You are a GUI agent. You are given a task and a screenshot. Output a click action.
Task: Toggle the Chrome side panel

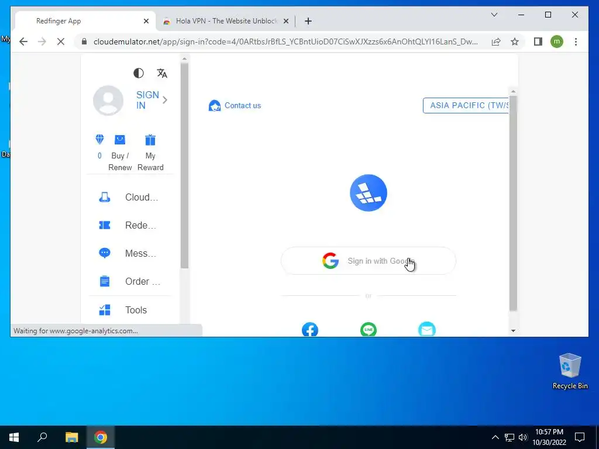tap(538, 42)
